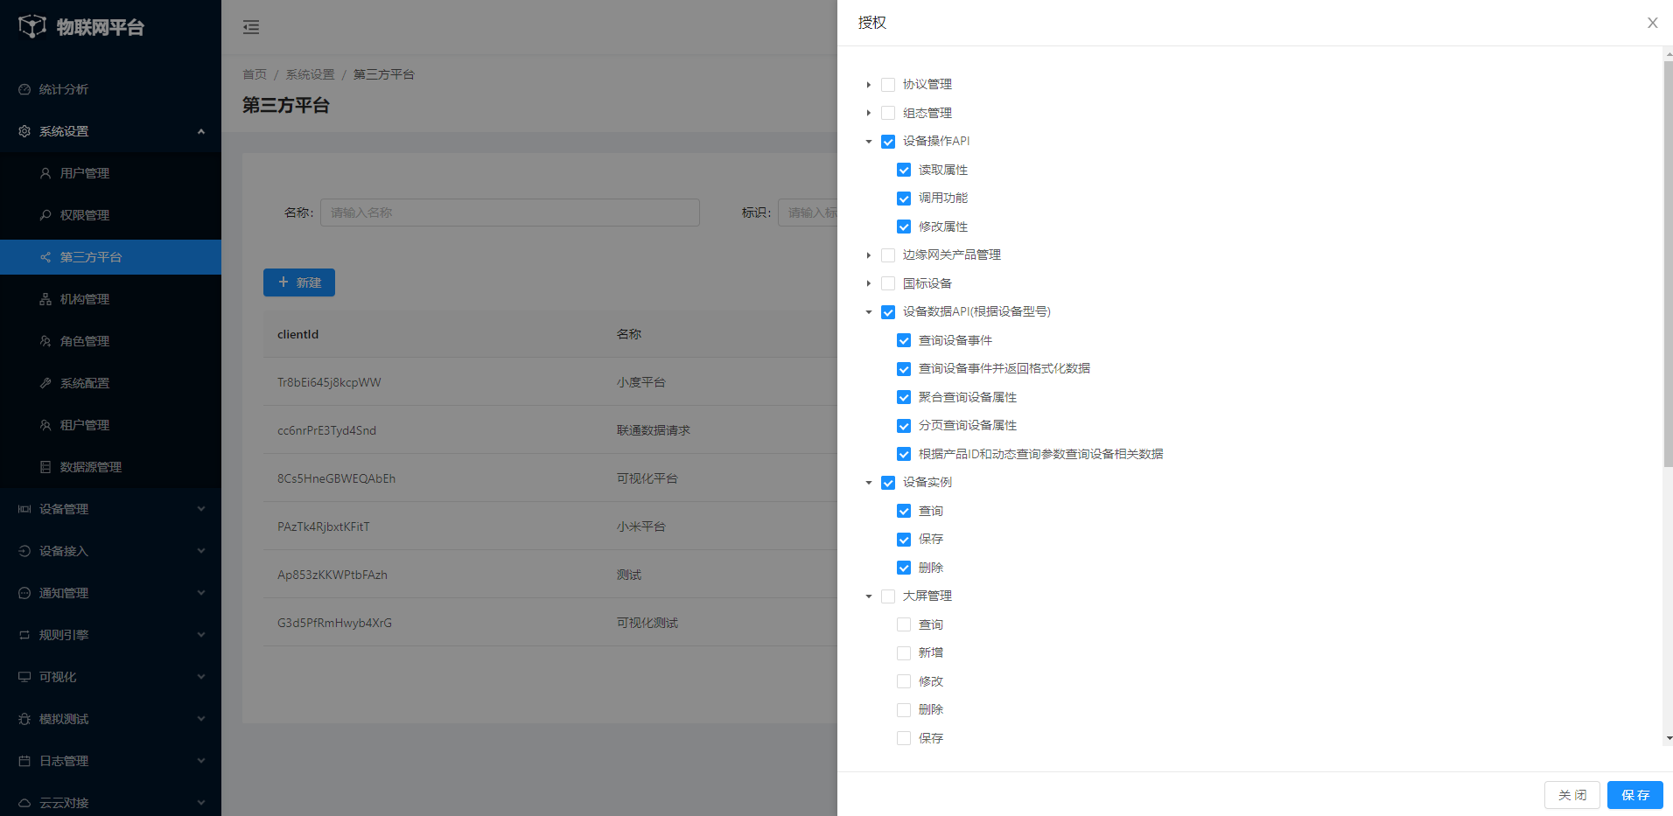1673x816 pixels.
Task: Click the 统计分析 dashboard icon
Action: 24,89
